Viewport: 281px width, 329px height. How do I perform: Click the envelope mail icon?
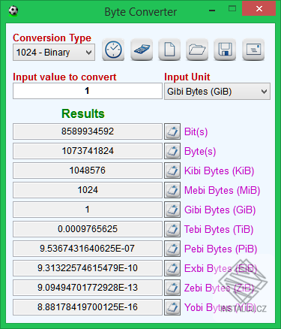pos(253,50)
